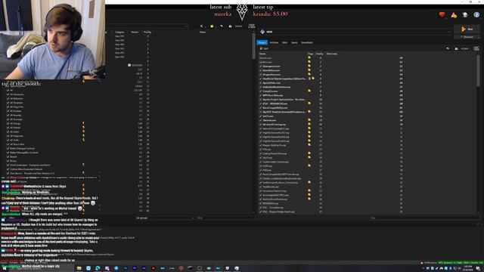Open the SKSE executable selector dropdown

[x=355, y=32]
